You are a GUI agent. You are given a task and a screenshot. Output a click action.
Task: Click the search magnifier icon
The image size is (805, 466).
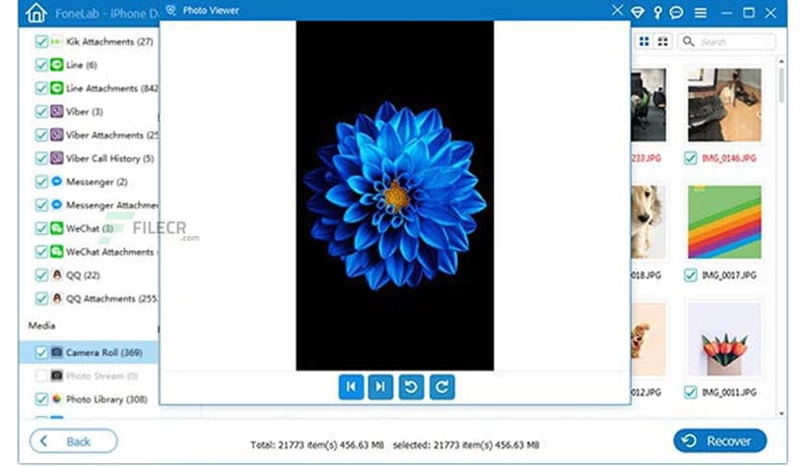[x=688, y=41]
